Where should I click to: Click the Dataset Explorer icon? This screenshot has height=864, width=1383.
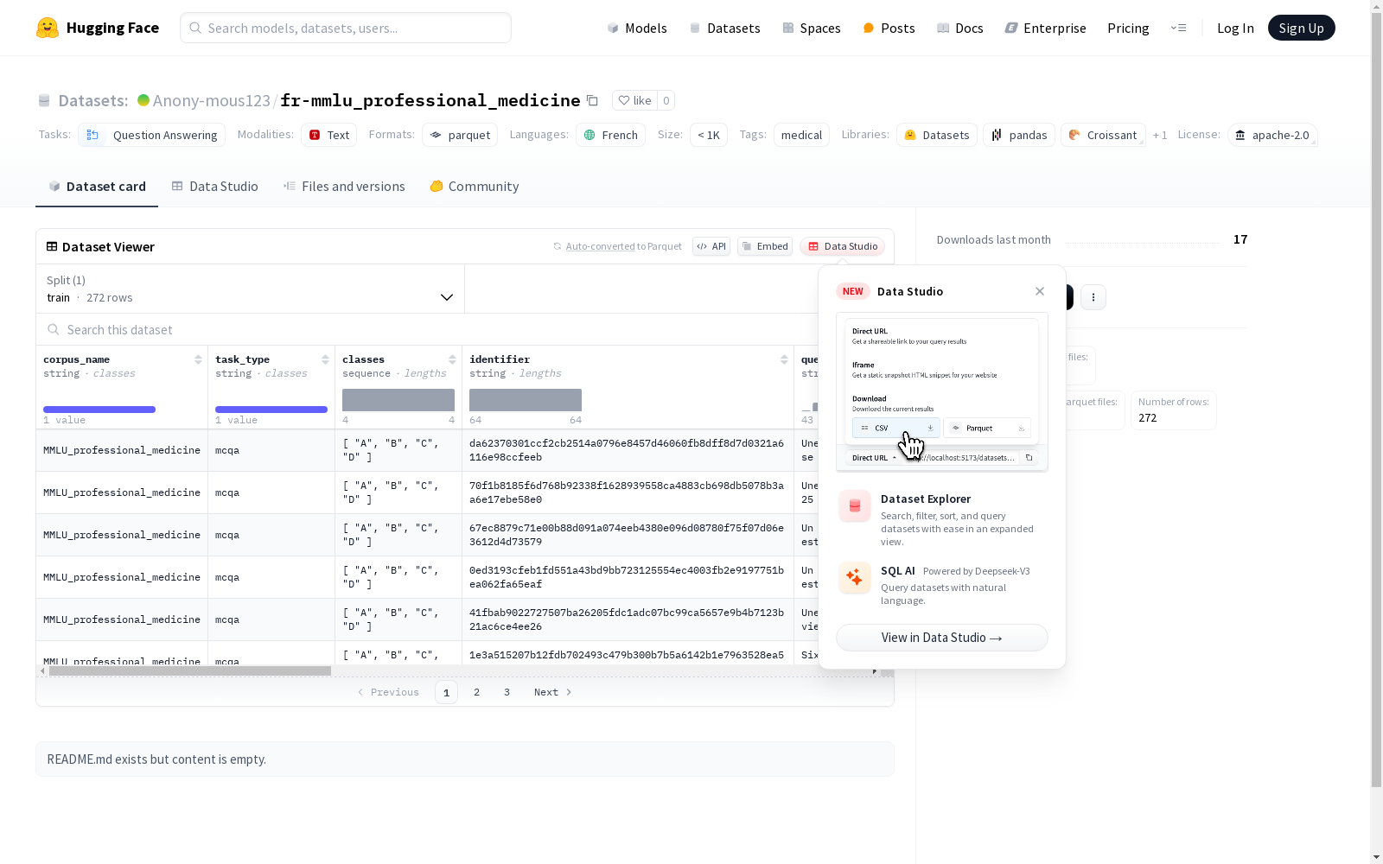pyautogui.click(x=855, y=506)
